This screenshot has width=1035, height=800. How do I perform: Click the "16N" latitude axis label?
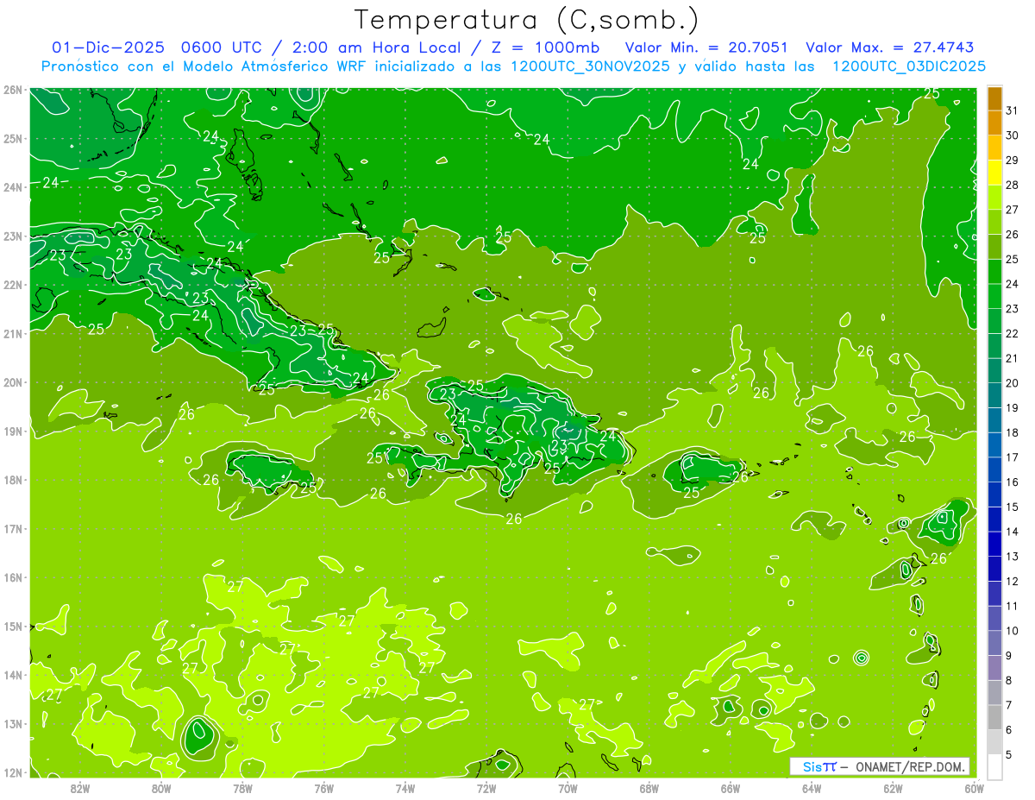(12, 577)
